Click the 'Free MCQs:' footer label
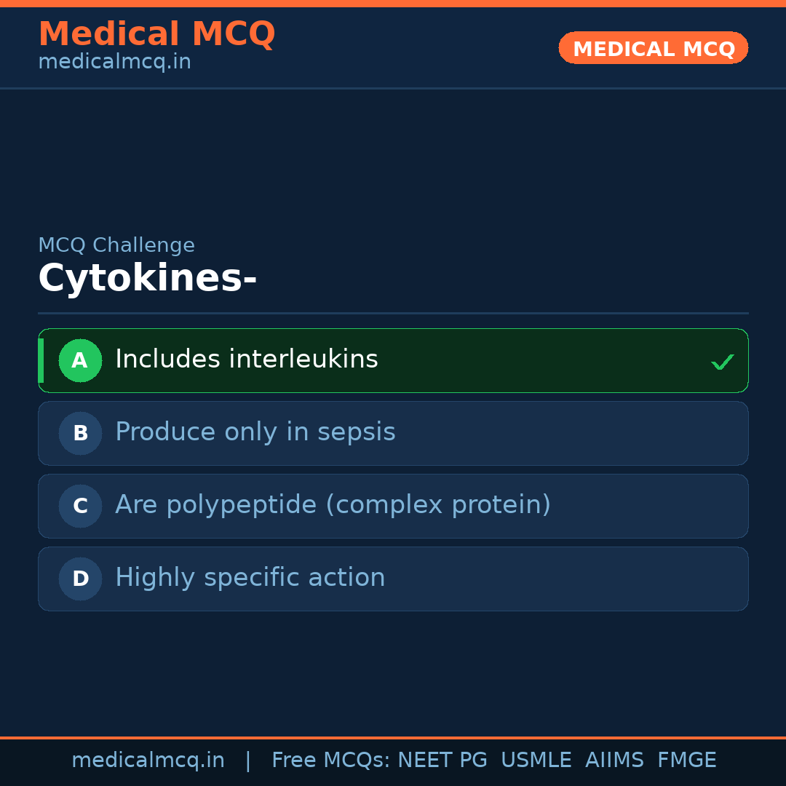786x786 pixels. tap(331, 761)
